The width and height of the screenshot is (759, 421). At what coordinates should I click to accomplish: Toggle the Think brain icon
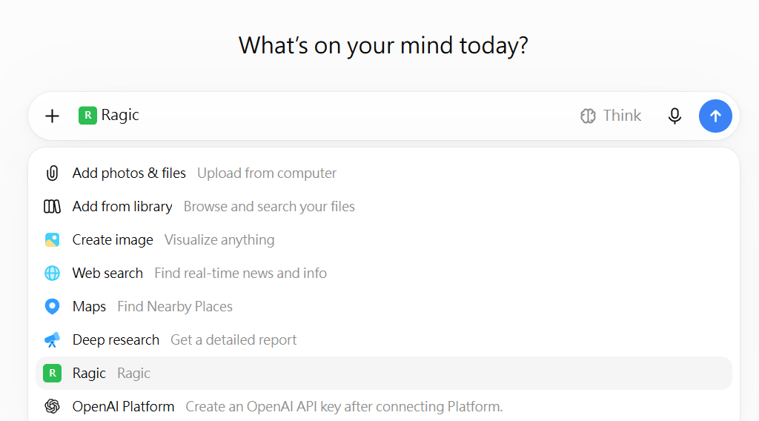[x=588, y=116]
